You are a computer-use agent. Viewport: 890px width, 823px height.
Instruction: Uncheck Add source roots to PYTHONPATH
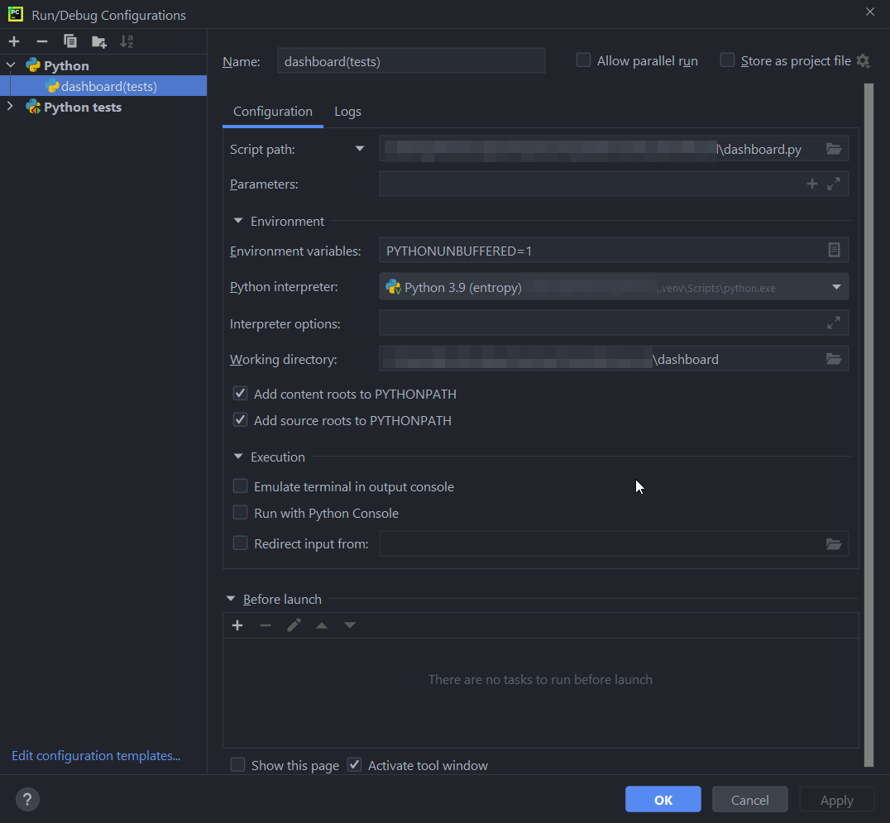coord(240,420)
